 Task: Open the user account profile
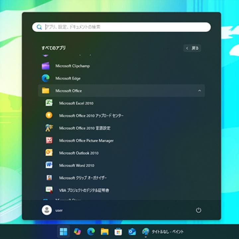click(47, 210)
